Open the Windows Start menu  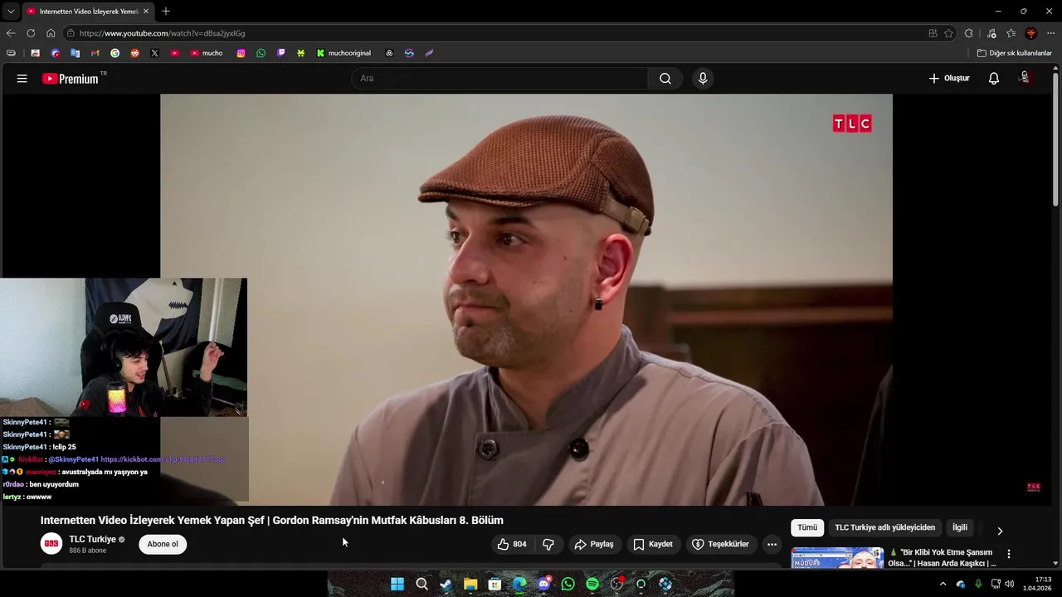pos(397,584)
